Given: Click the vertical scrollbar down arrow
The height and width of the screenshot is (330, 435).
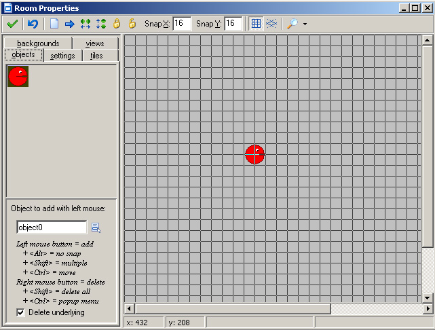Looking at the screenshot, I should [428, 298].
